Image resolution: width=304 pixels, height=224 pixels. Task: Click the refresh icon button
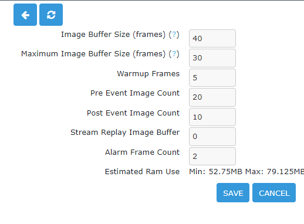click(x=51, y=15)
